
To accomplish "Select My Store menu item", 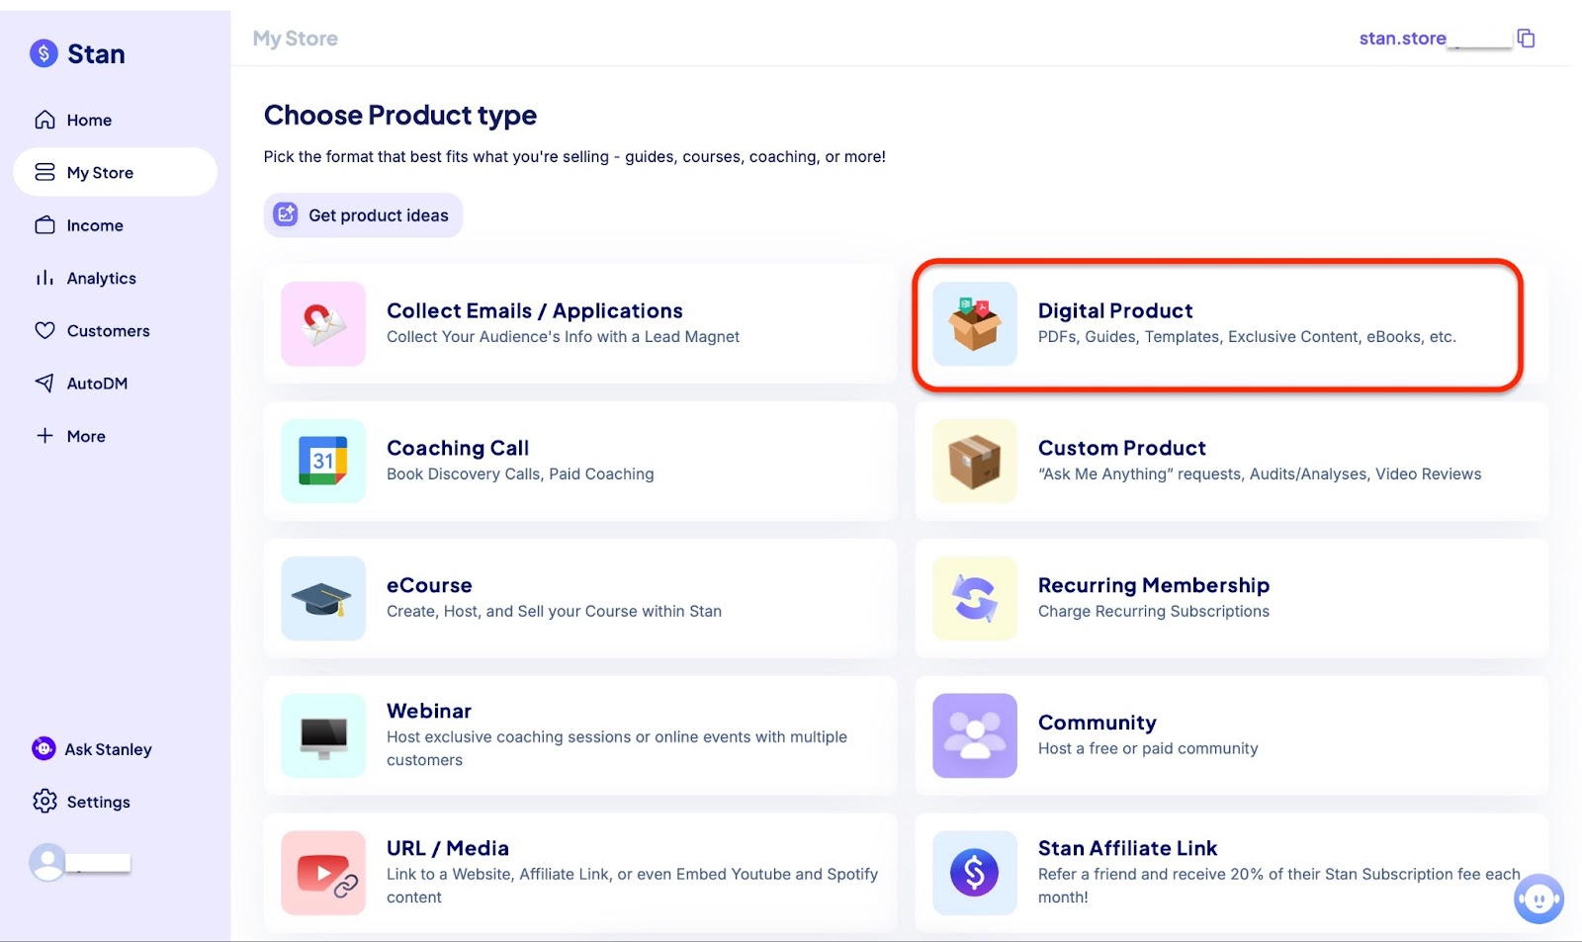I will pos(115,172).
